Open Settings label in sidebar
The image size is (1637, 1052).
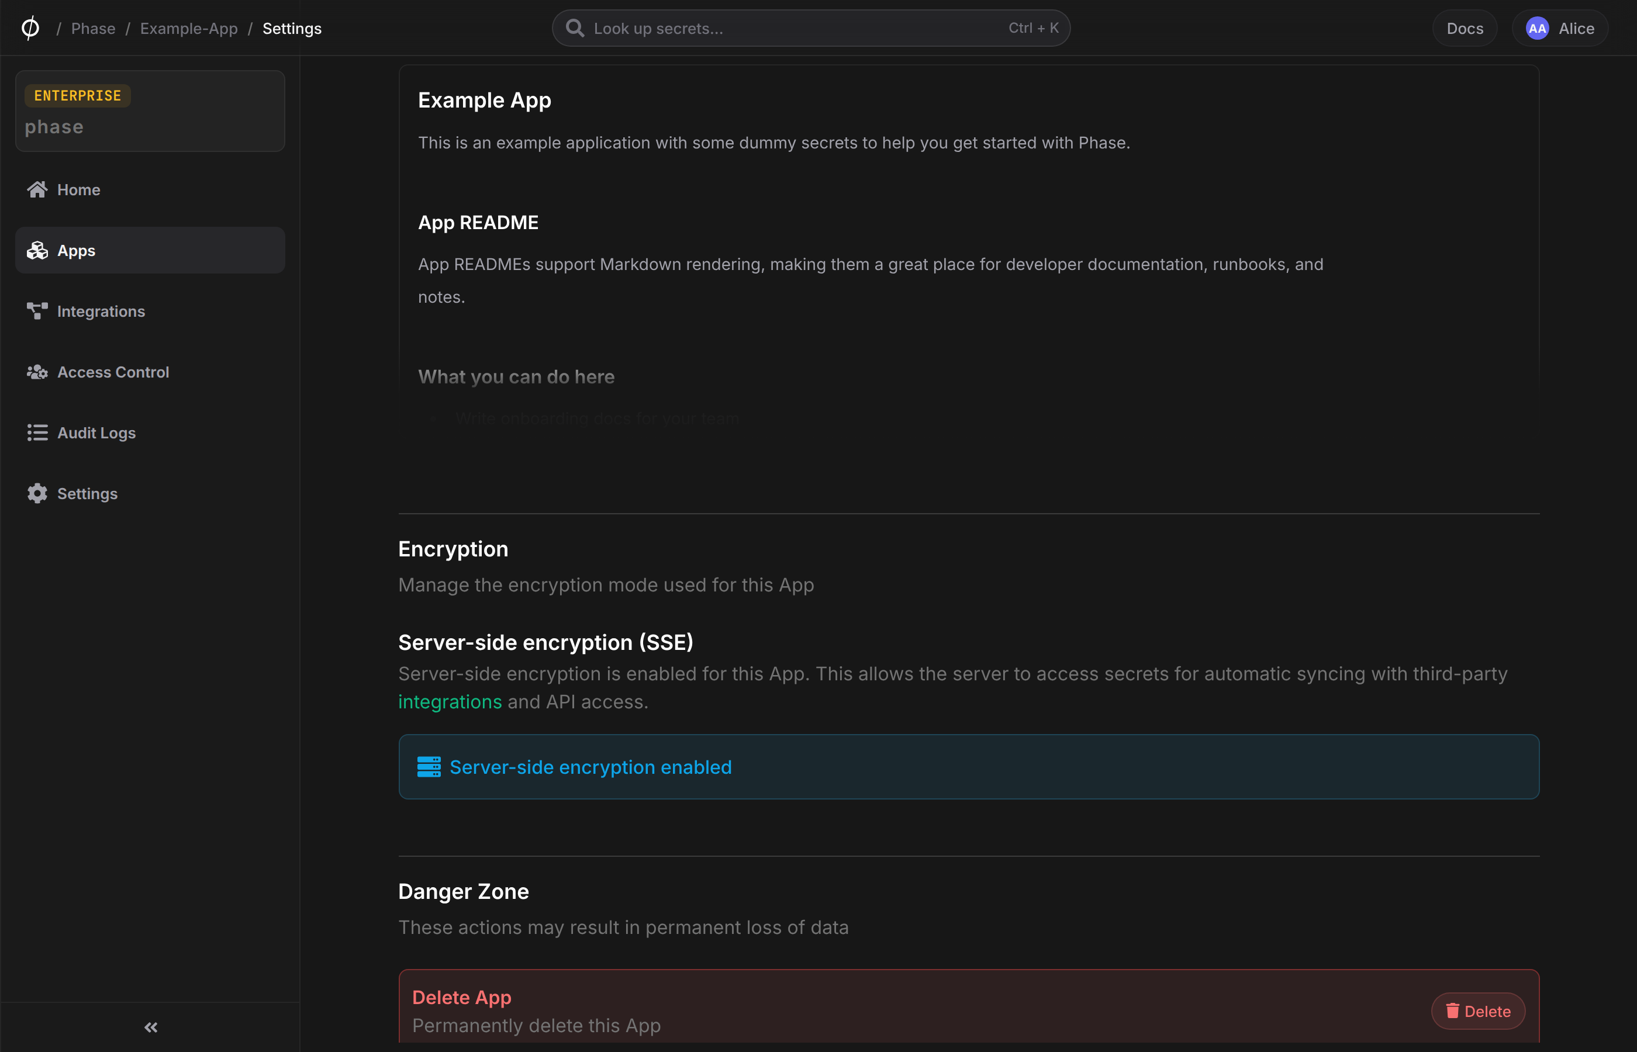88,493
